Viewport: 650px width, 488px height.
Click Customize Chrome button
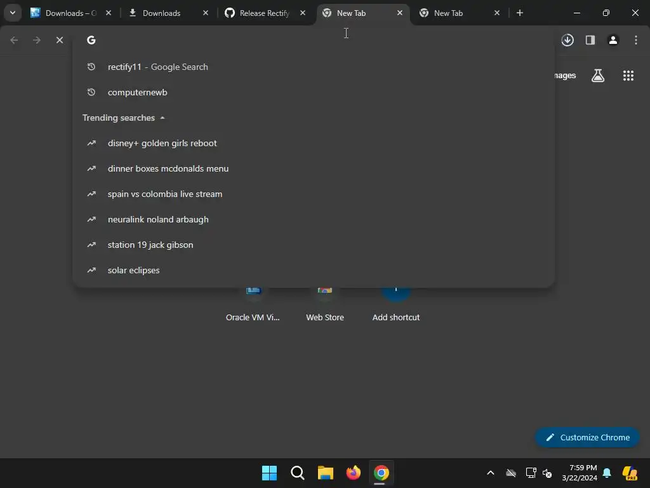[x=587, y=437]
